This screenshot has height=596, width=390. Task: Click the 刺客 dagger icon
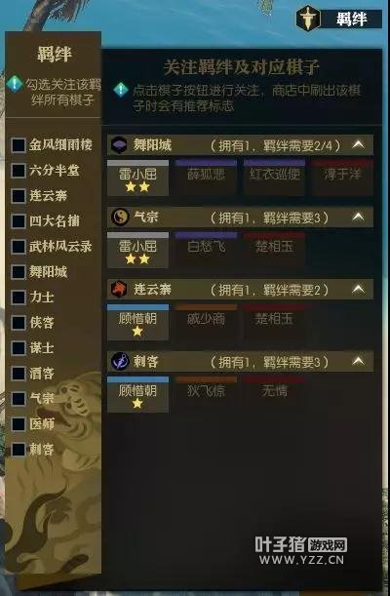(120, 361)
